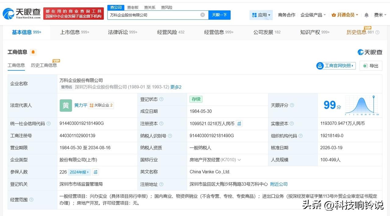Click the 天眼评分 distribution curve chart
This screenshot has width=390, height=216.
point(362,105)
